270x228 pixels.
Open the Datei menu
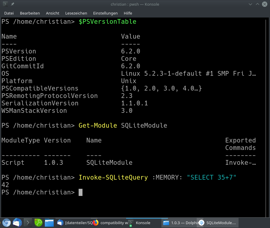[x=9, y=13]
